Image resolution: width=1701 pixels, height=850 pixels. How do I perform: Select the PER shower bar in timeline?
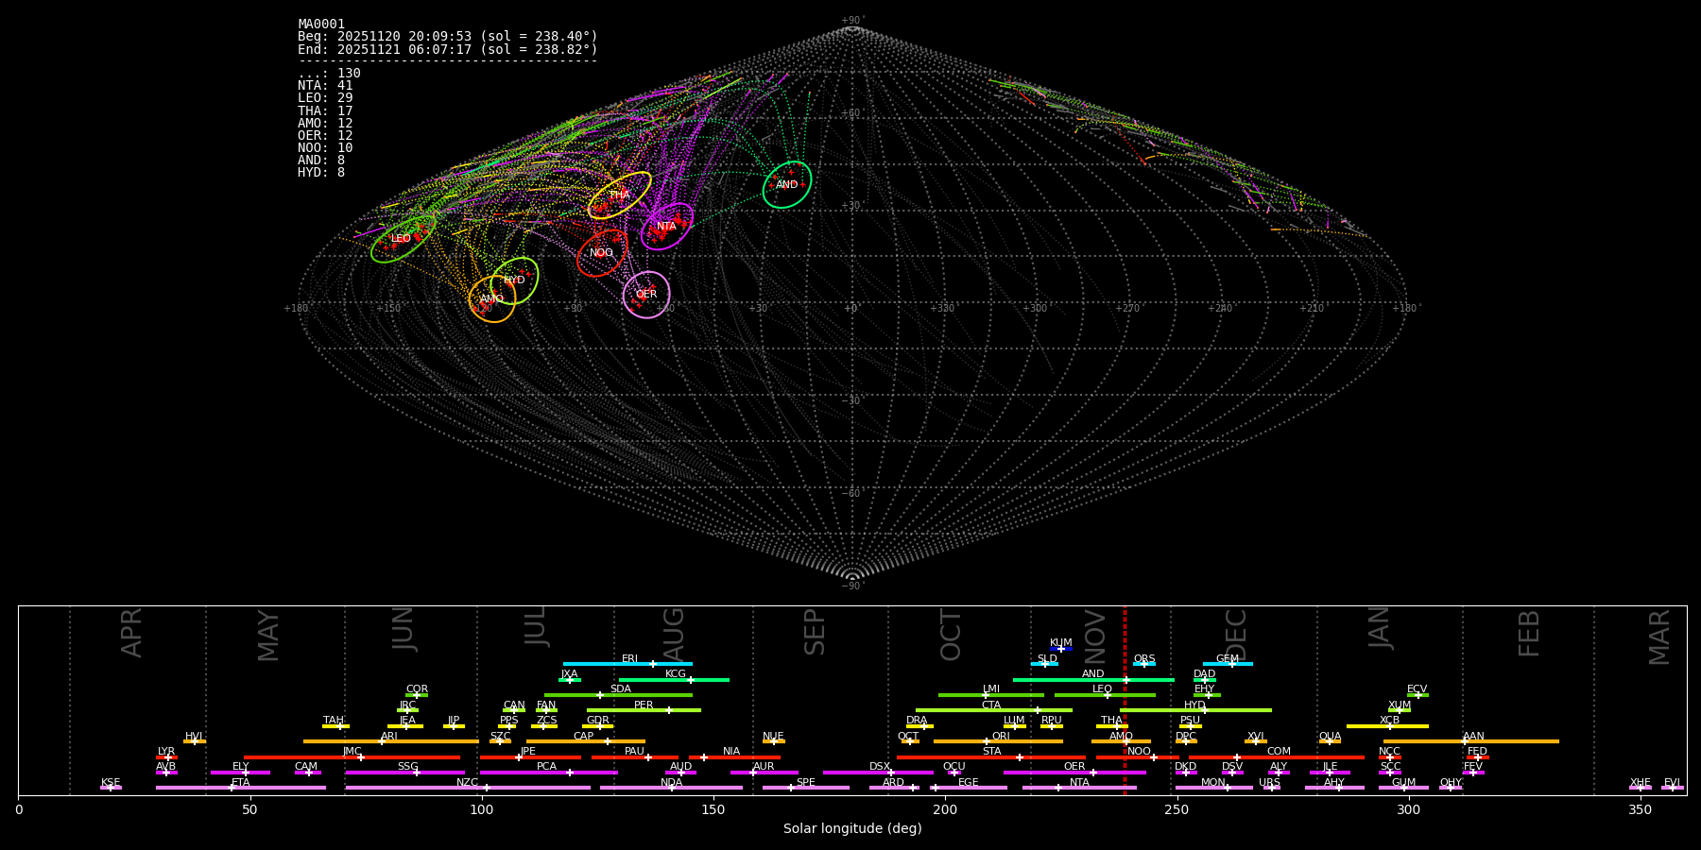coord(644,710)
